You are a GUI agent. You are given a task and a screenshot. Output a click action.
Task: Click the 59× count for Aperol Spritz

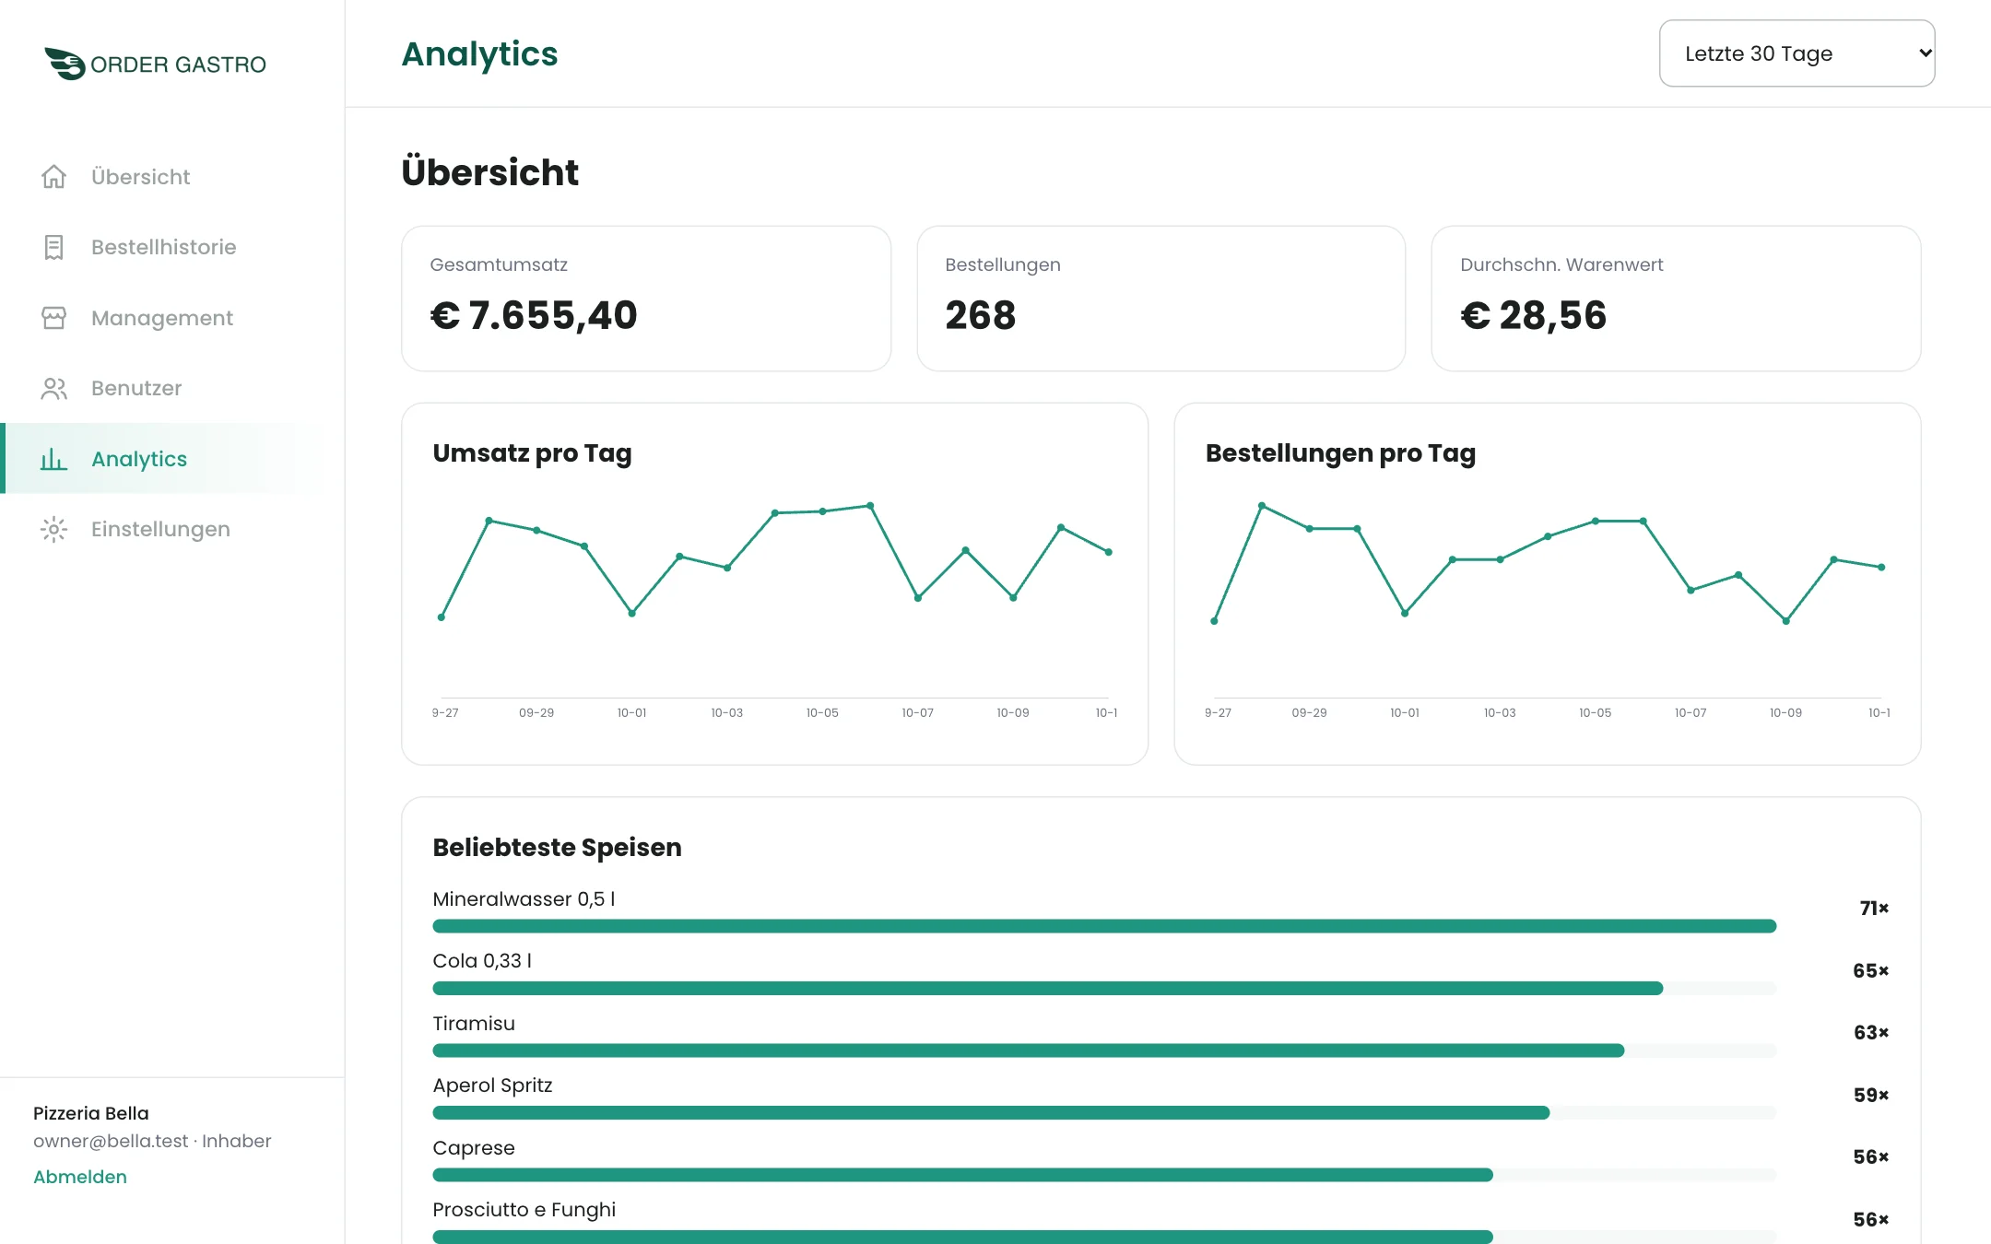[1871, 1096]
